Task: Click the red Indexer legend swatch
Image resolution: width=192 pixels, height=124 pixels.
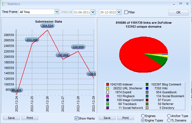Action: tap(107, 84)
